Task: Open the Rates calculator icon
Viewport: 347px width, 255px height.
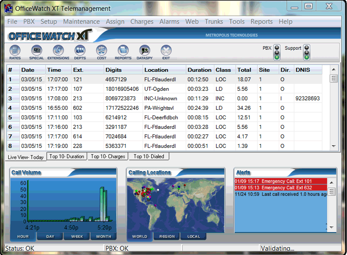Action: pos(15,51)
